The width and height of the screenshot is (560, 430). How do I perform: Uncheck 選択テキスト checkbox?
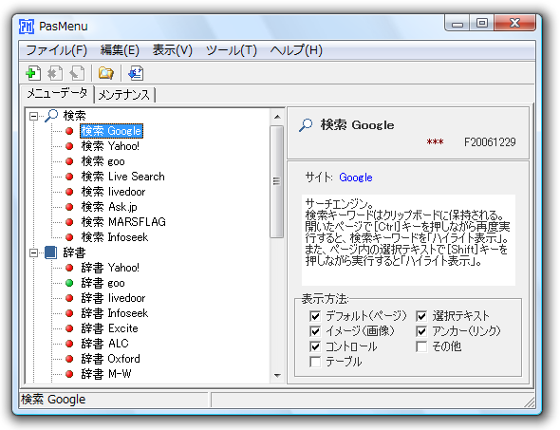point(421,316)
